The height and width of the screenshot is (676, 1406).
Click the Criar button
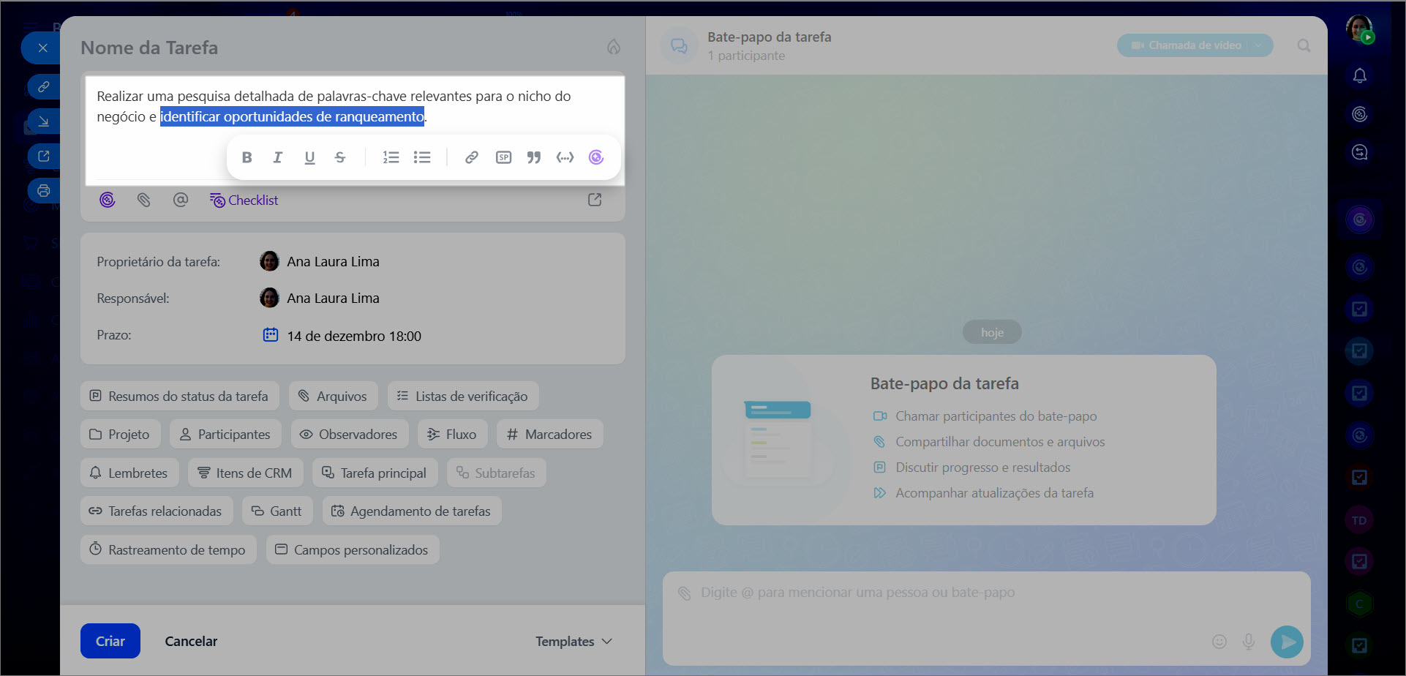coord(110,641)
